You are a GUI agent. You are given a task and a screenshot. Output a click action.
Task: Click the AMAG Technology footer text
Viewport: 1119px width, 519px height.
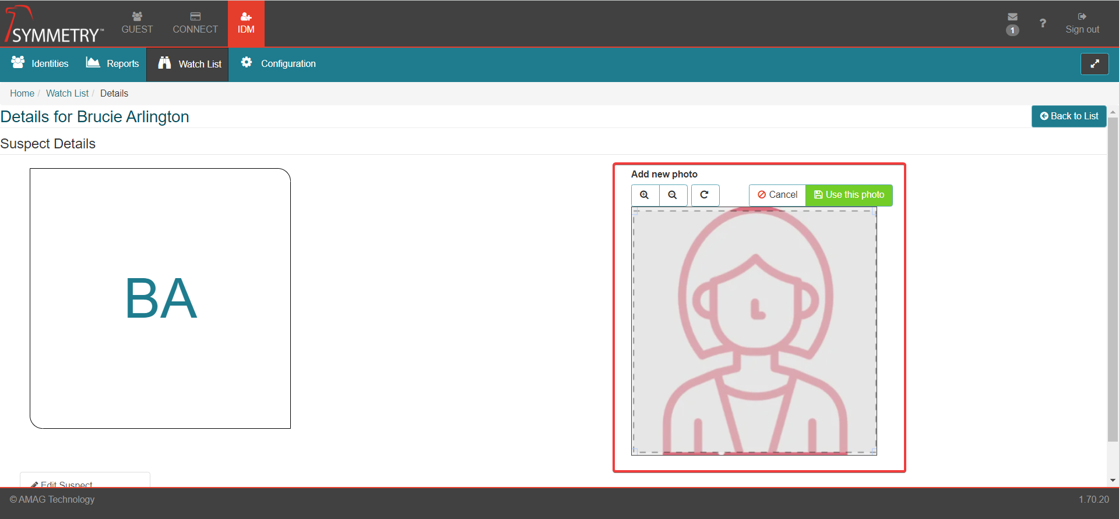(52, 499)
